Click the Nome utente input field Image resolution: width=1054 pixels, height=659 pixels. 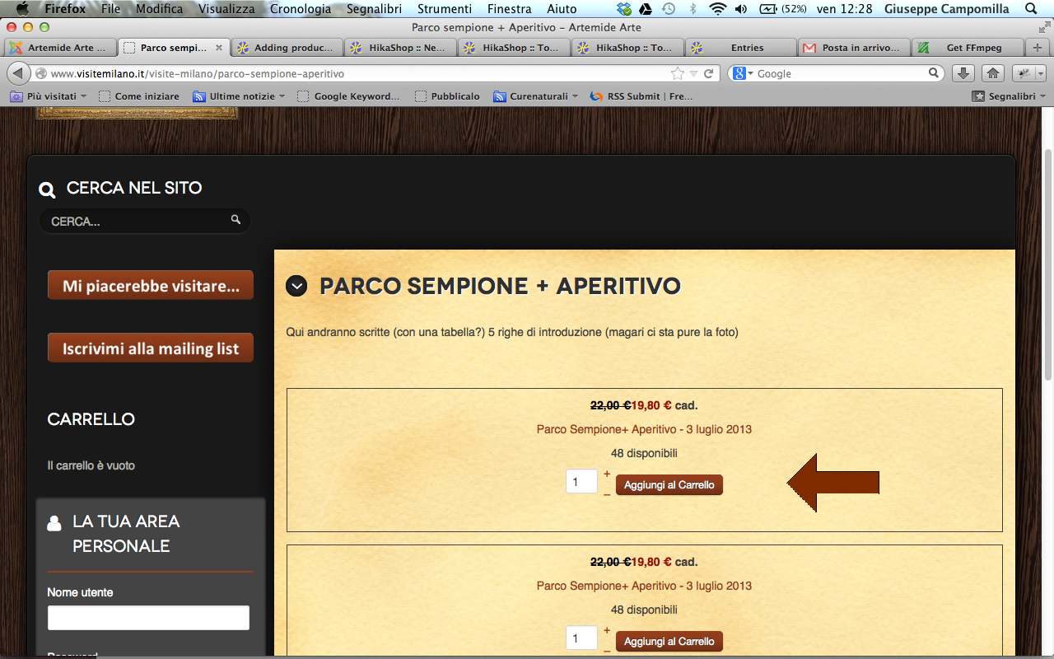(148, 618)
